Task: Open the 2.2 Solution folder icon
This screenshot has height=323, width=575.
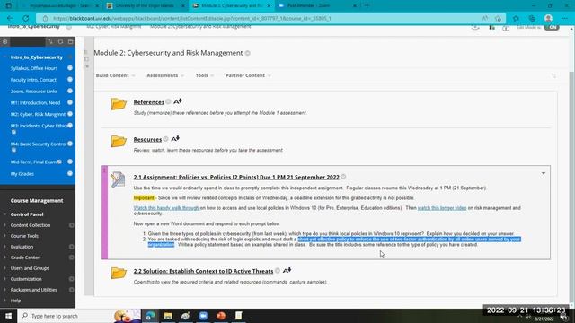Action: tap(119, 273)
